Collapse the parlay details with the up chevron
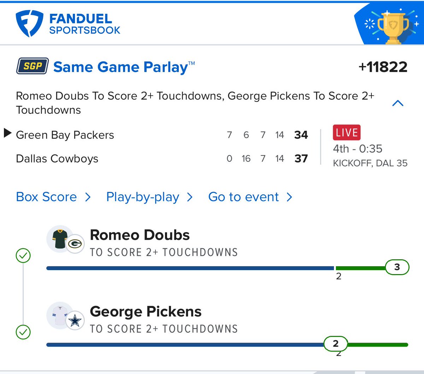Viewport: 424px width, 374px height. [398, 103]
